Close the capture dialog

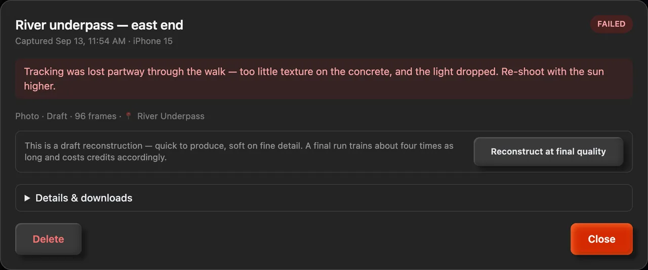(601, 239)
